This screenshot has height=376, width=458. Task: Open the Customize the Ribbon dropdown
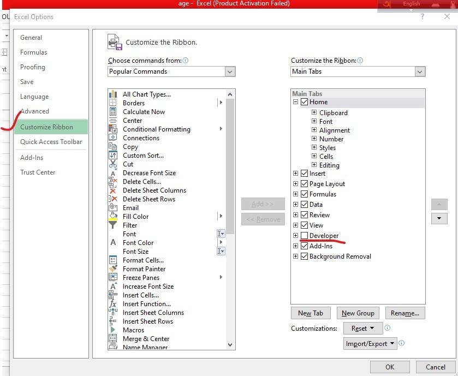pos(419,71)
